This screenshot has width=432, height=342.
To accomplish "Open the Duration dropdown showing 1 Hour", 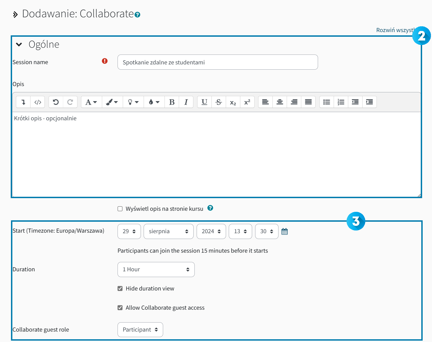I will (x=156, y=270).
